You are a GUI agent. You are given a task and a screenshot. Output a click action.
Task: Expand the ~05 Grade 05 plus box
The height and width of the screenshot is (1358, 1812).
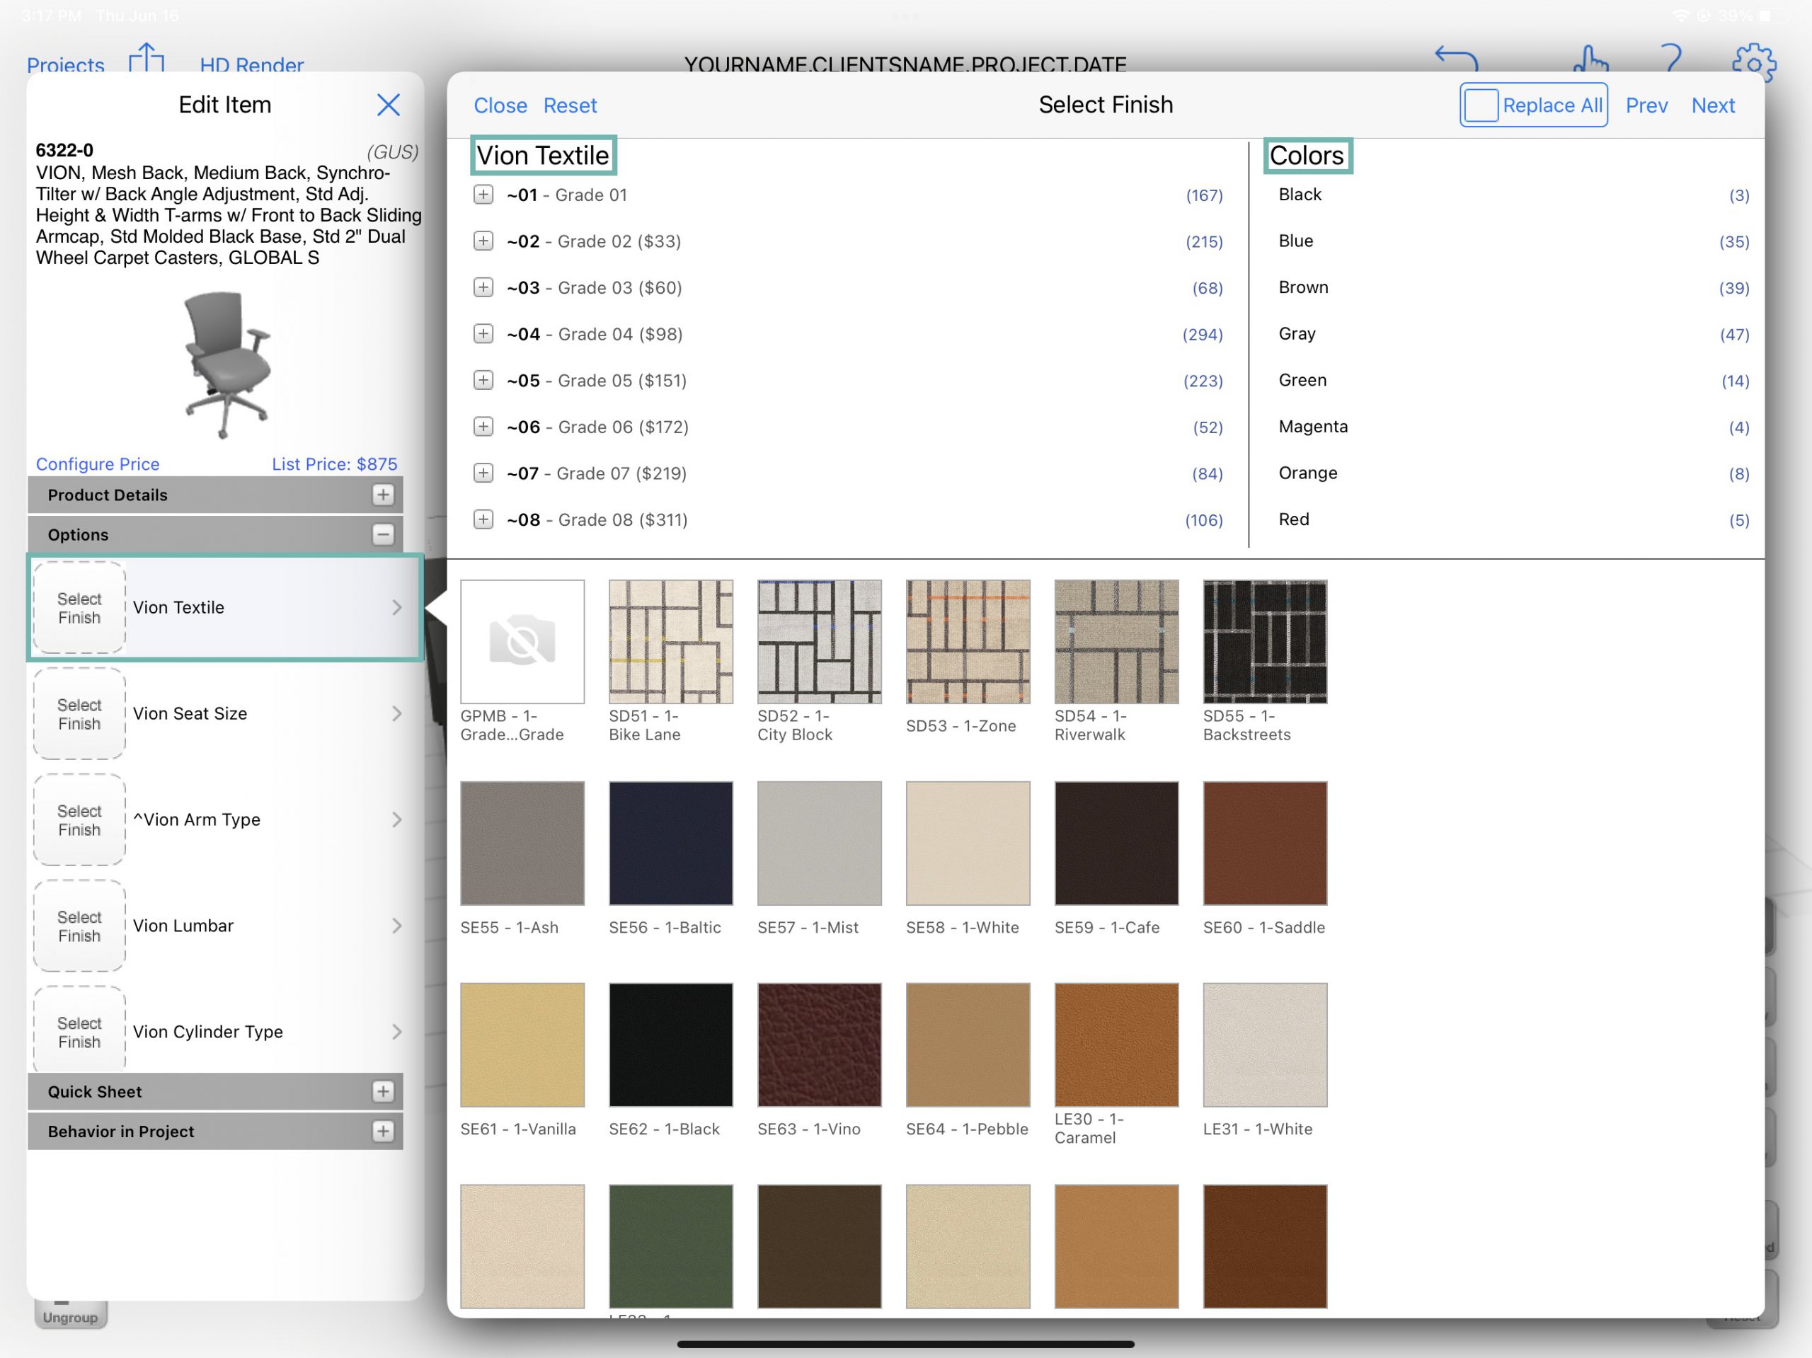coord(483,380)
